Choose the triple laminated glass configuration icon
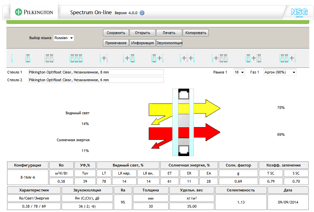 tap(76, 58)
